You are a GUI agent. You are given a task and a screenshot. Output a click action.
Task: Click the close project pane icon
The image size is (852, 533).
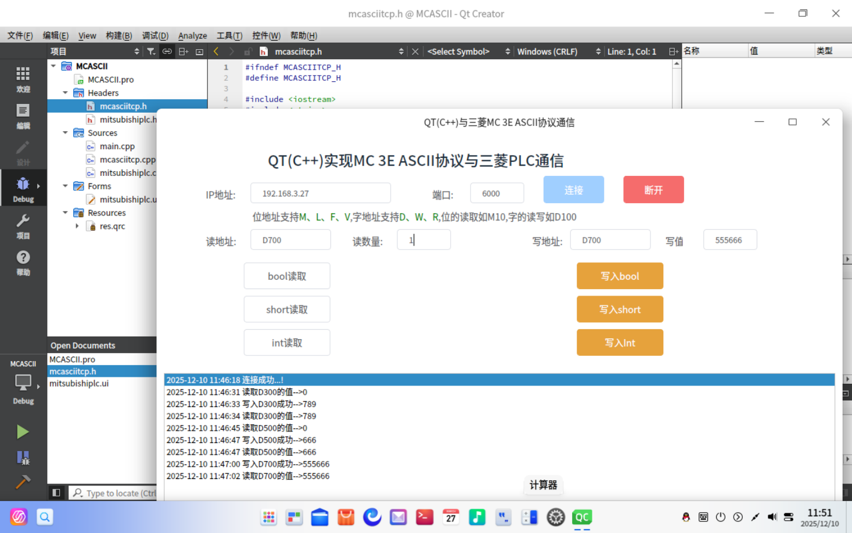click(x=199, y=52)
